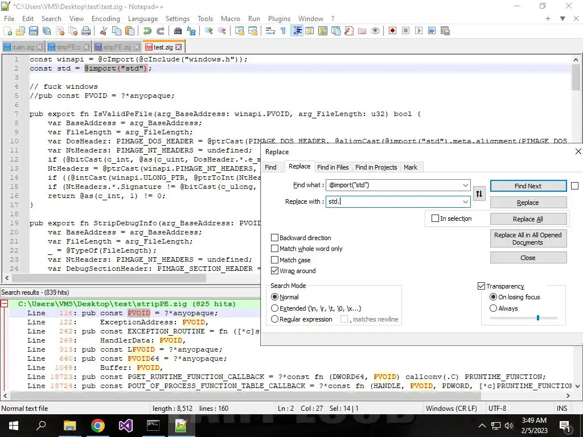Click the Find Next button

tap(528, 186)
